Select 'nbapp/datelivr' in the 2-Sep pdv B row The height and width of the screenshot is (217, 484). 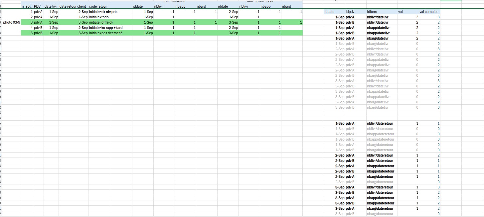point(378,65)
